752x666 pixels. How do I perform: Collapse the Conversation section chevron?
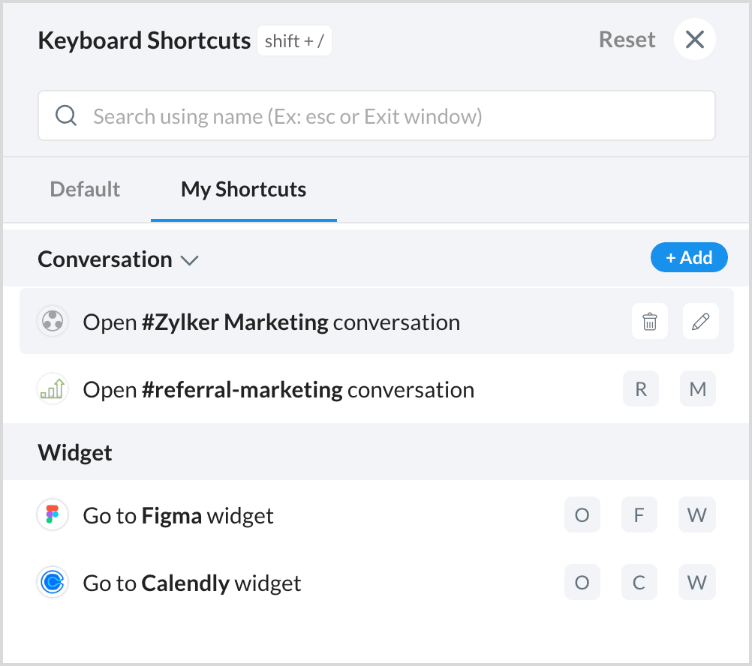click(x=189, y=260)
